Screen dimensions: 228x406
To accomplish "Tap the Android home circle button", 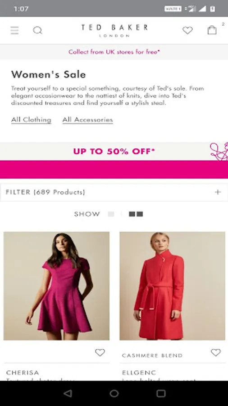I will tap(114, 393).
